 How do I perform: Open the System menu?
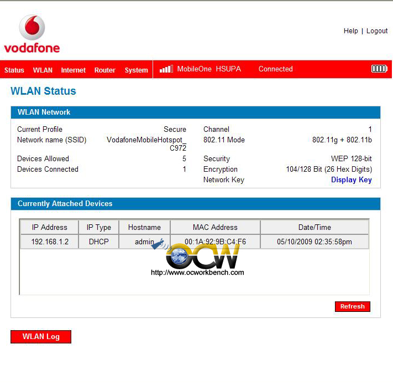[137, 70]
